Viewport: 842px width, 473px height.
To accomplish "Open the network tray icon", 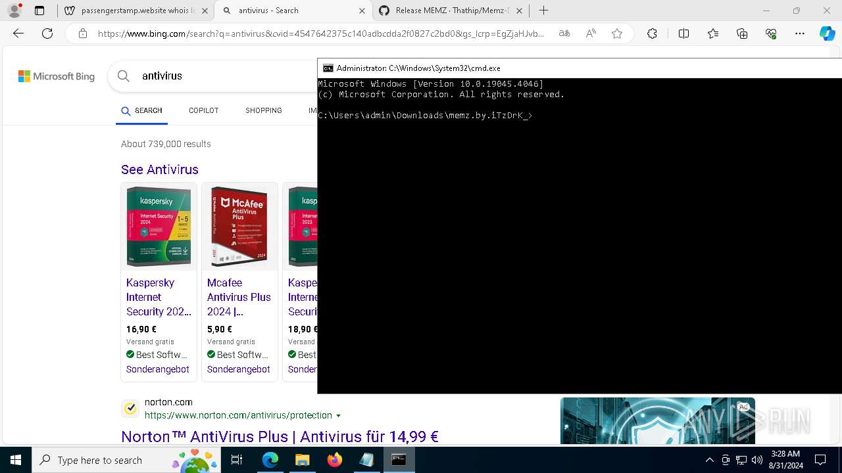I will pos(741,460).
